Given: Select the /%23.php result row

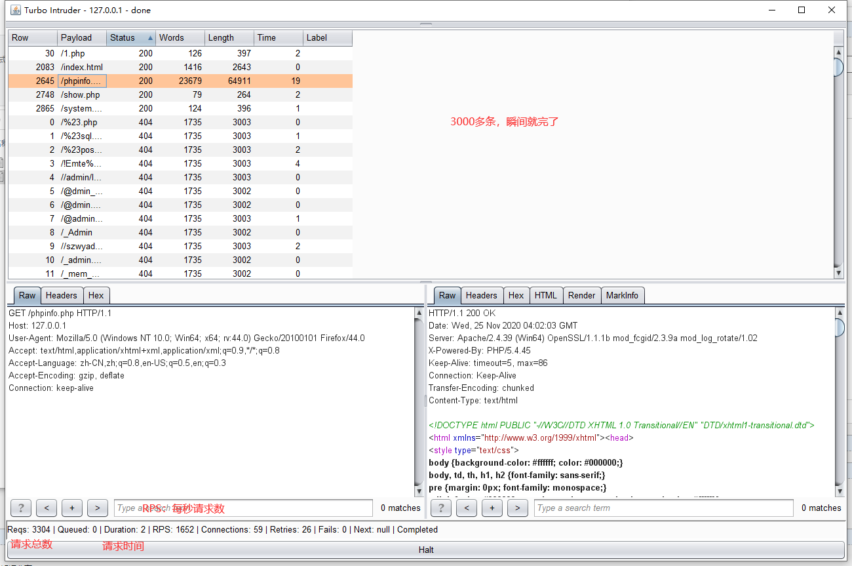Looking at the screenshot, I should coord(180,122).
